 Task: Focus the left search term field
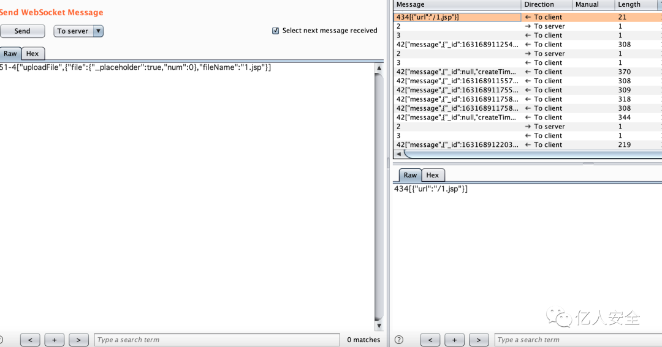coord(217,340)
